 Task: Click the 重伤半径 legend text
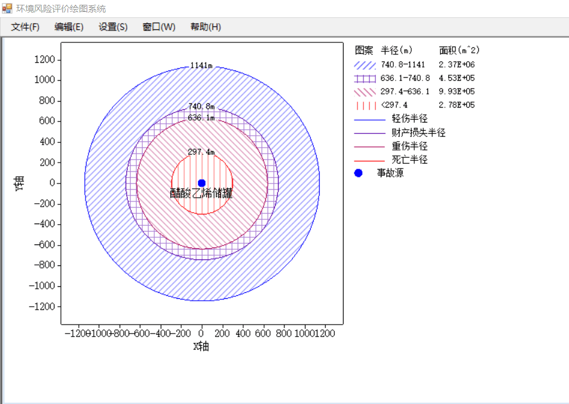409,146
